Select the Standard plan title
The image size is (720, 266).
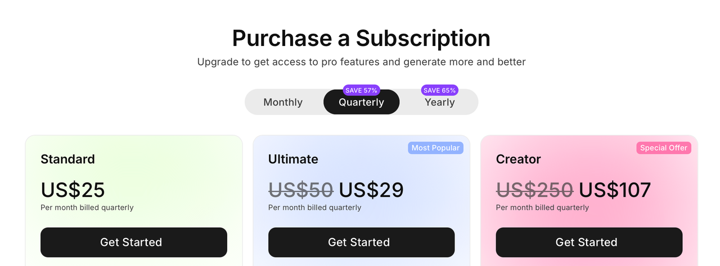point(67,159)
